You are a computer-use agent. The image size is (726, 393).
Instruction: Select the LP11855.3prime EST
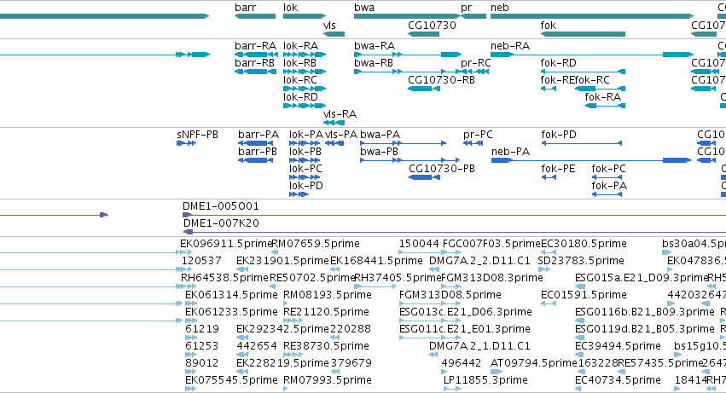point(452,389)
